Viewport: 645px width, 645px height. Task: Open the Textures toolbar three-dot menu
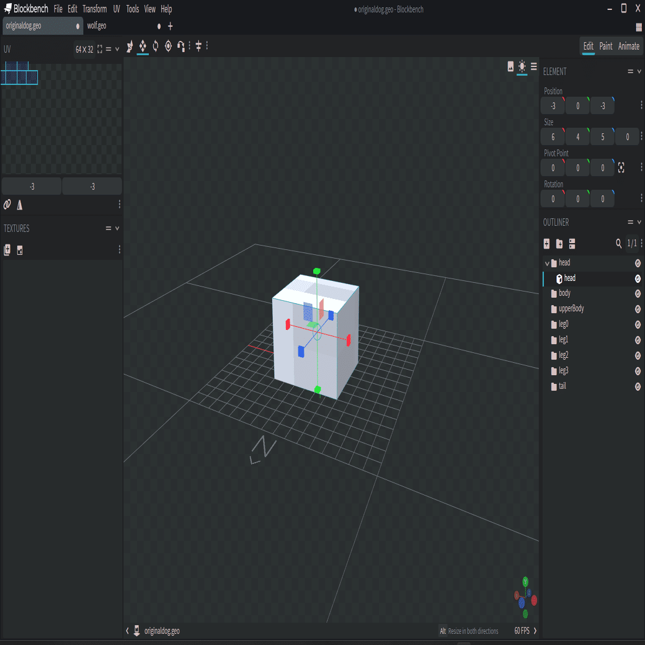click(x=119, y=250)
